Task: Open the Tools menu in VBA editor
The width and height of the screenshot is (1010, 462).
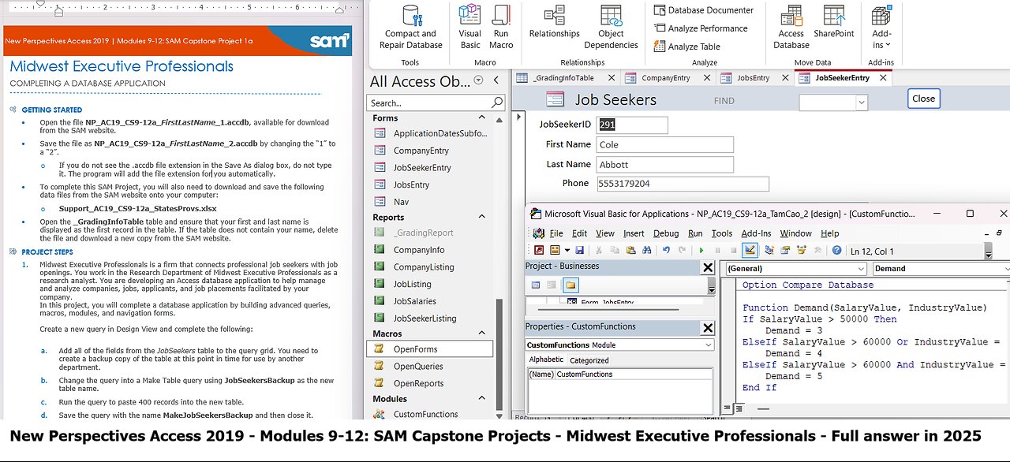Action: pyautogui.click(x=722, y=233)
